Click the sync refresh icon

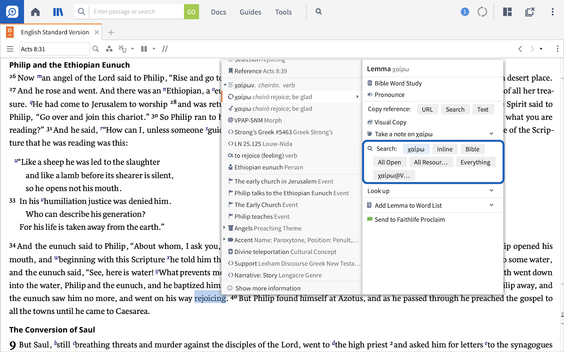pos(482,12)
